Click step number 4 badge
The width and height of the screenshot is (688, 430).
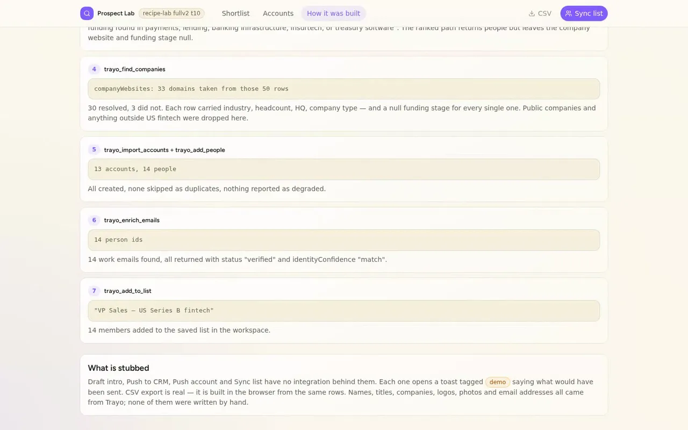point(94,69)
